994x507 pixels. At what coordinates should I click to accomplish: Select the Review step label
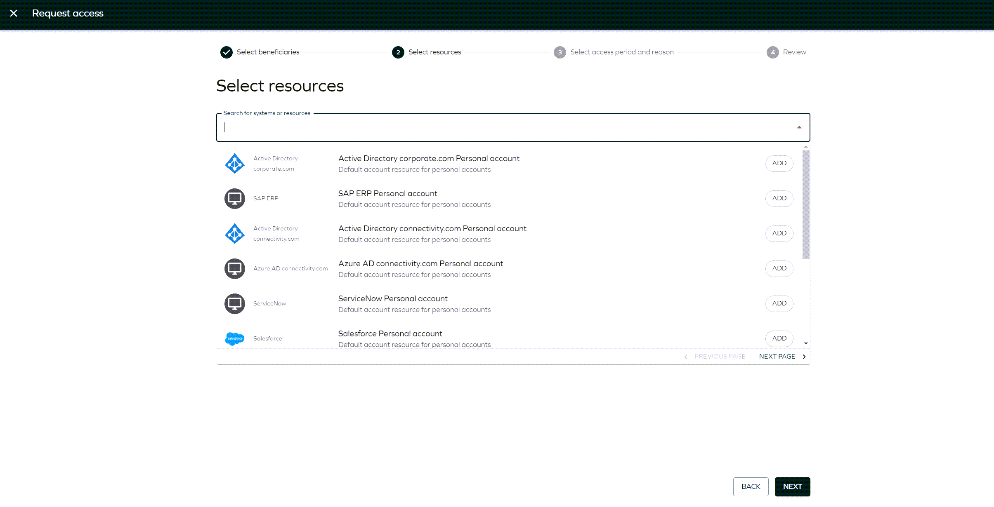point(794,52)
